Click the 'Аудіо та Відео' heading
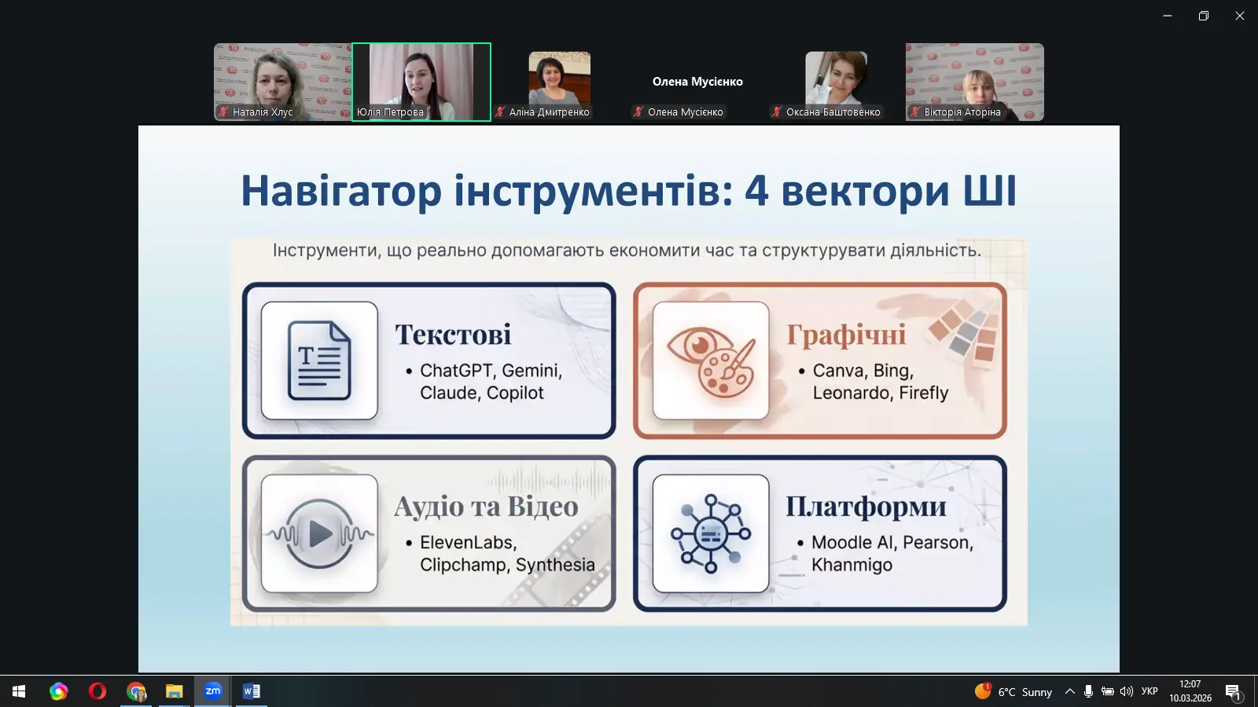 (486, 507)
